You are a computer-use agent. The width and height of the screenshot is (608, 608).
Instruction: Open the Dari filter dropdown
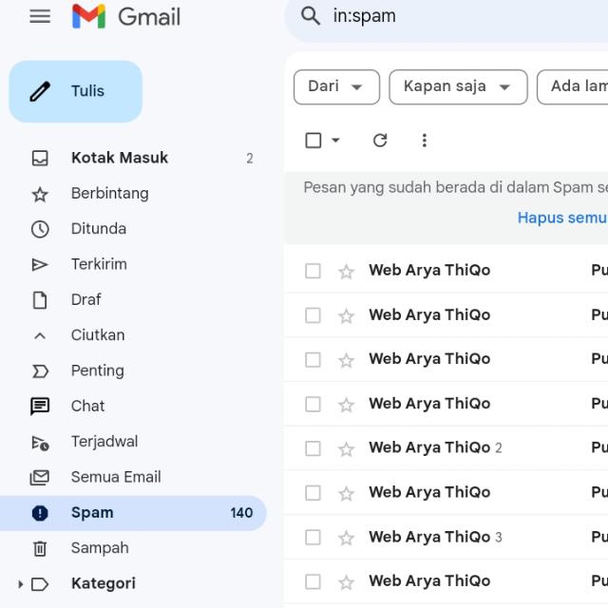(x=336, y=86)
